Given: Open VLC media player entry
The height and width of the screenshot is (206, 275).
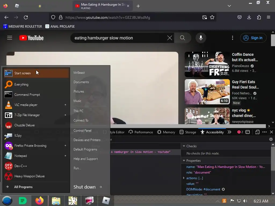Looking at the screenshot, I should point(37,105).
